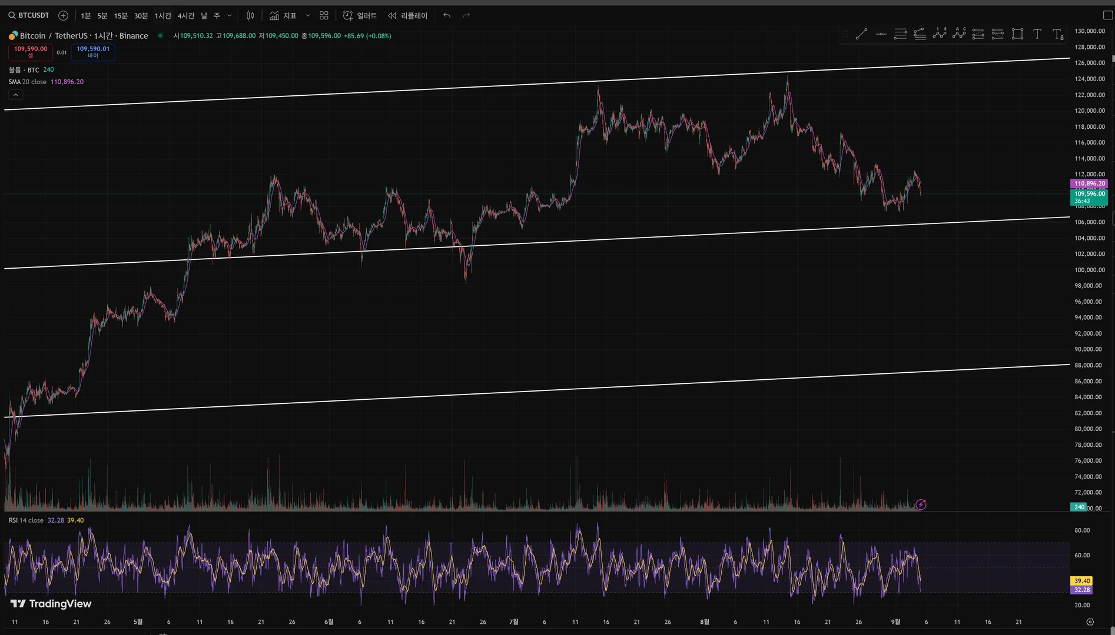Open the BTCUSDT symbol search
Viewport: 1115px width, 635px height.
(29, 15)
